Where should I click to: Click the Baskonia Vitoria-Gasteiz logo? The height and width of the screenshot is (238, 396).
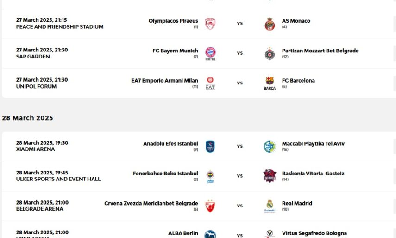270,176
